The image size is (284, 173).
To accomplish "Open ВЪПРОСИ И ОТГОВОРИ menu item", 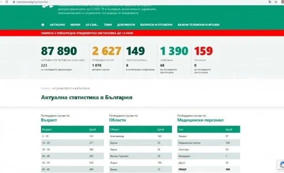I will point(156,25).
